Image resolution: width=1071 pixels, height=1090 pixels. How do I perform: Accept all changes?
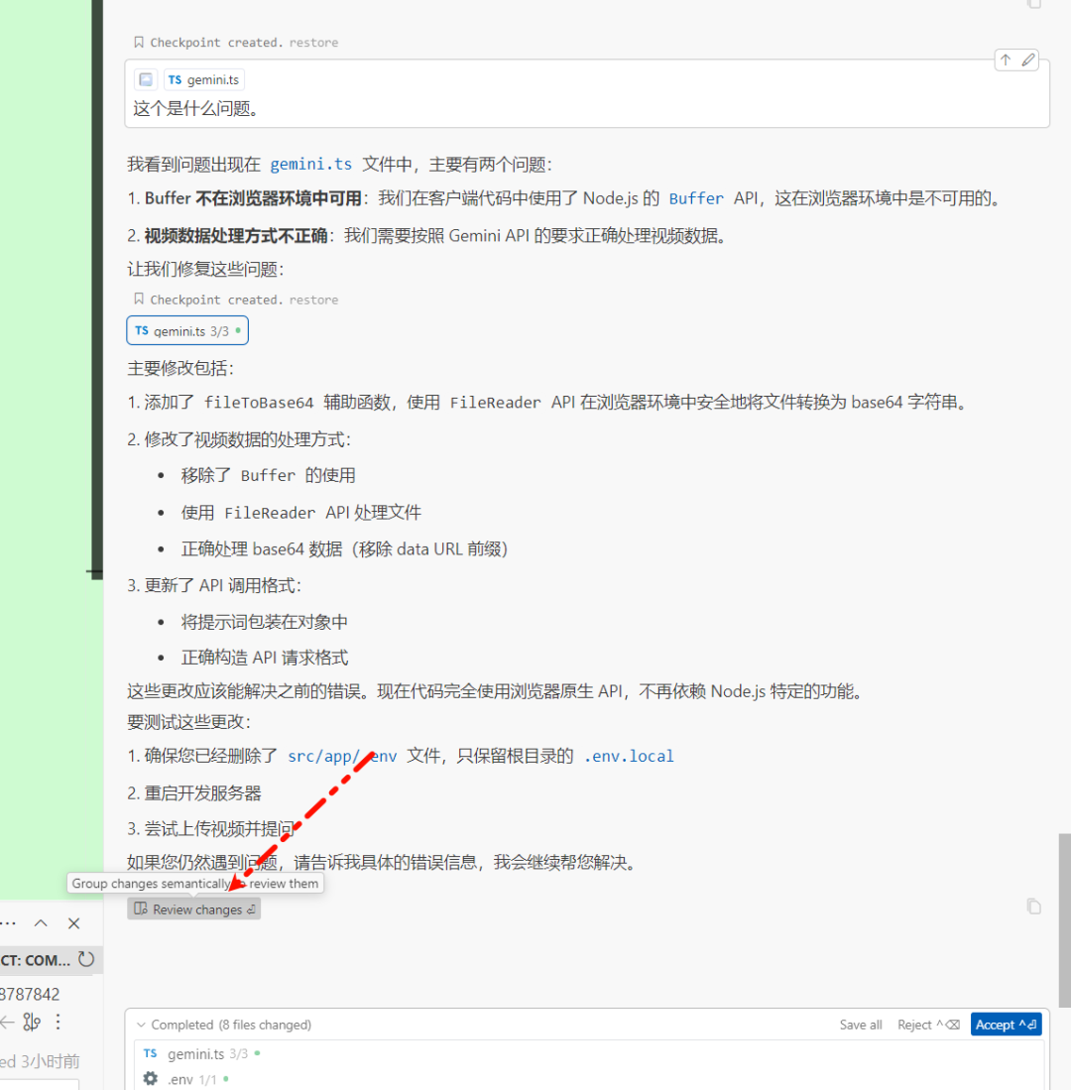point(1006,1025)
